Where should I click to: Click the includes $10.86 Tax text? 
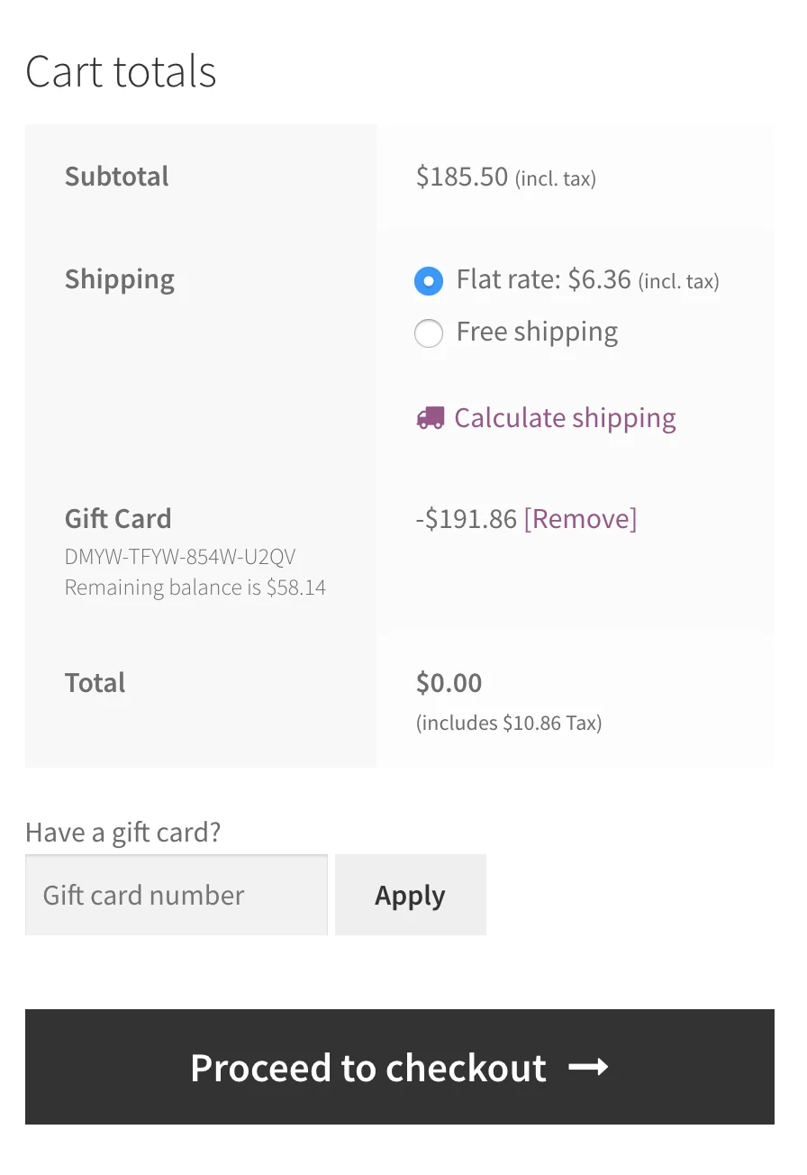click(509, 722)
